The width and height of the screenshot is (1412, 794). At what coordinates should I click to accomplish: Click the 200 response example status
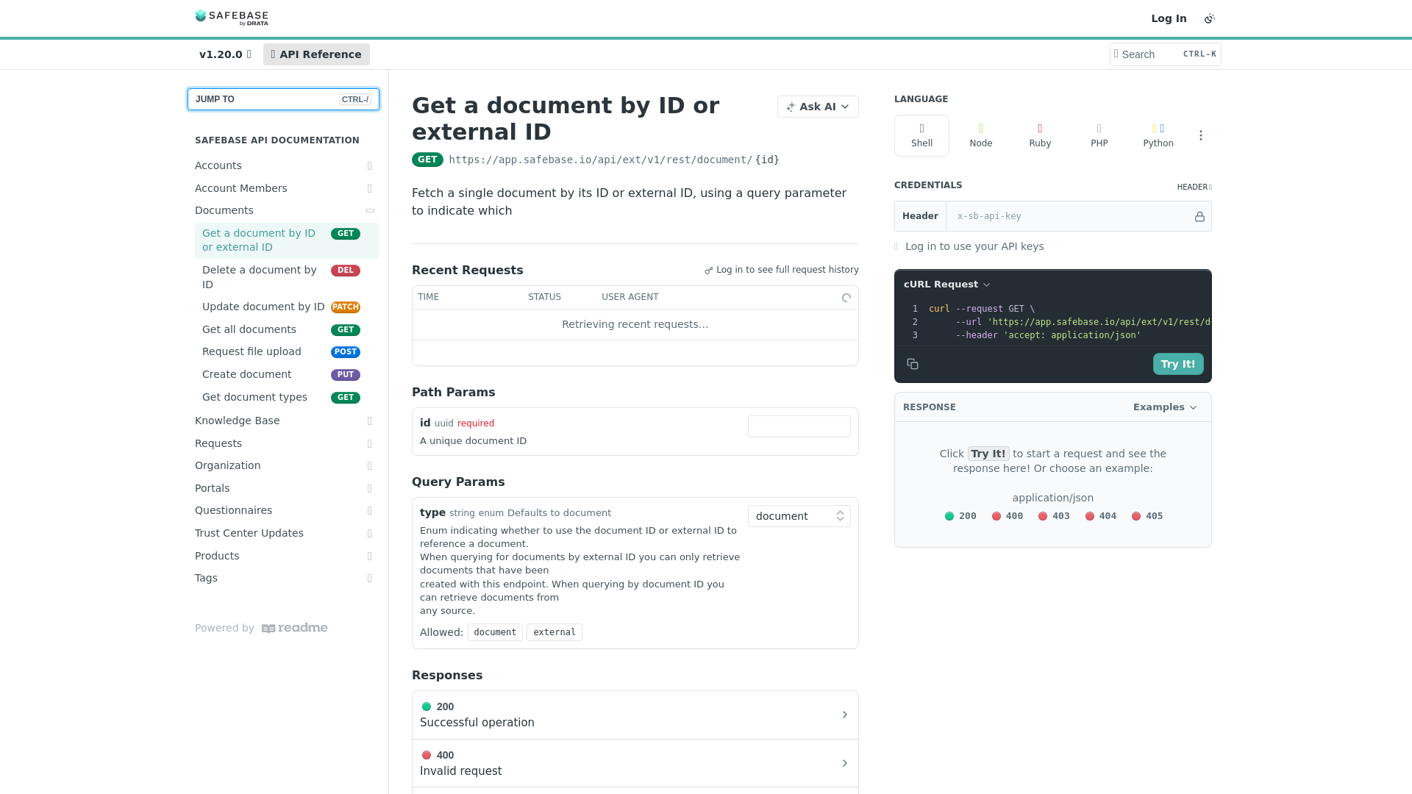tap(960, 516)
